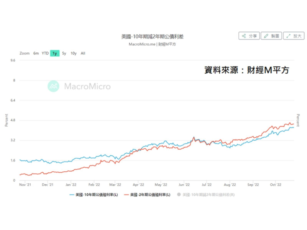This screenshot has width=307, height=230.
Task: Select the highlighted 1y zoom range
Action: coord(55,53)
